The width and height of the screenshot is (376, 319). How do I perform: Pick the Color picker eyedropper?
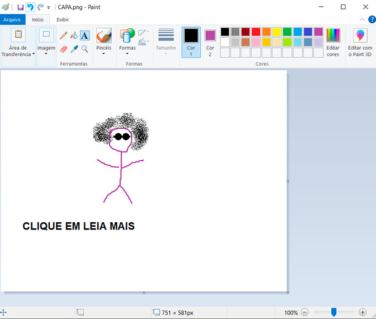[74, 49]
